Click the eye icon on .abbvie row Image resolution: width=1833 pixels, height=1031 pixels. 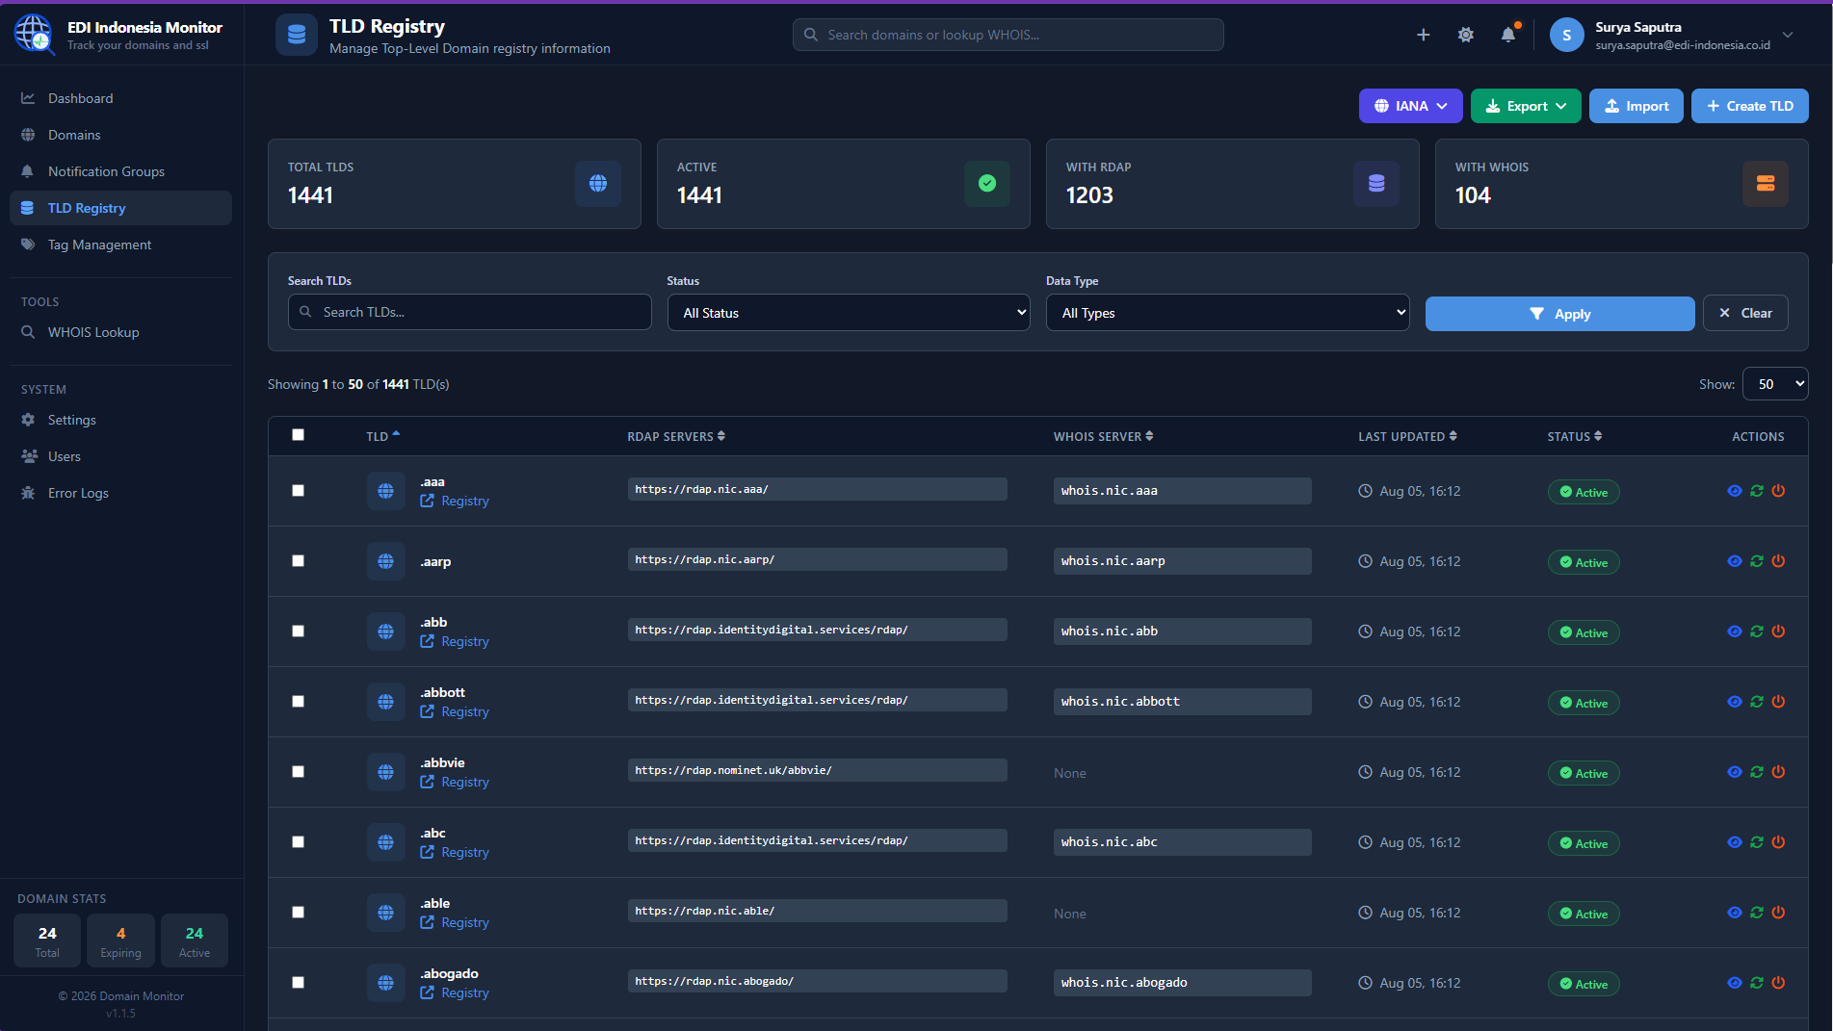(x=1734, y=772)
